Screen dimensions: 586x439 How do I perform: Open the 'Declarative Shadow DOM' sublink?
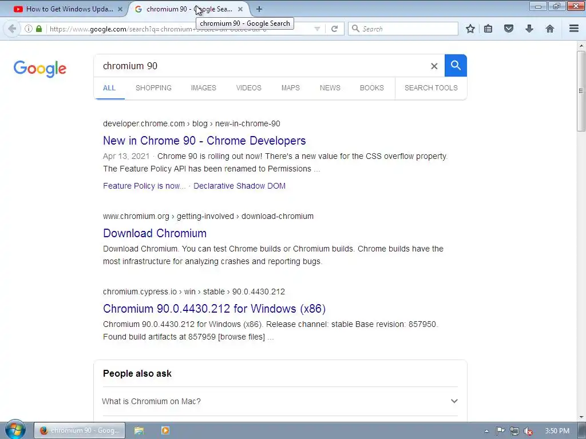[x=240, y=186]
